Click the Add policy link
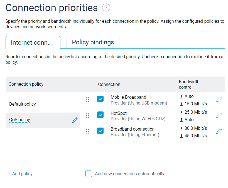The width and height of the screenshot is (228, 188). 21,174
